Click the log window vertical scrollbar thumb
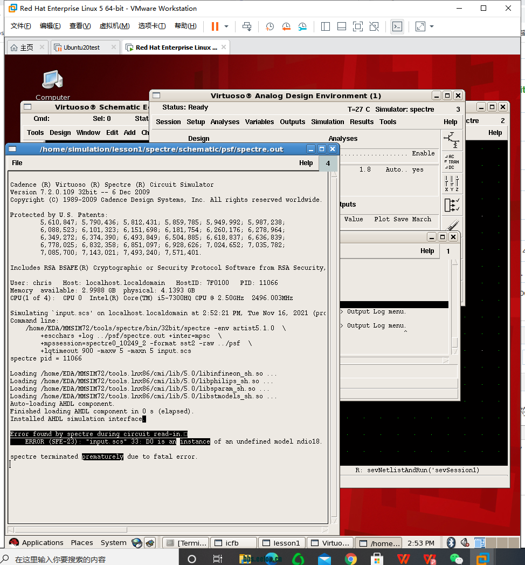 click(455, 342)
